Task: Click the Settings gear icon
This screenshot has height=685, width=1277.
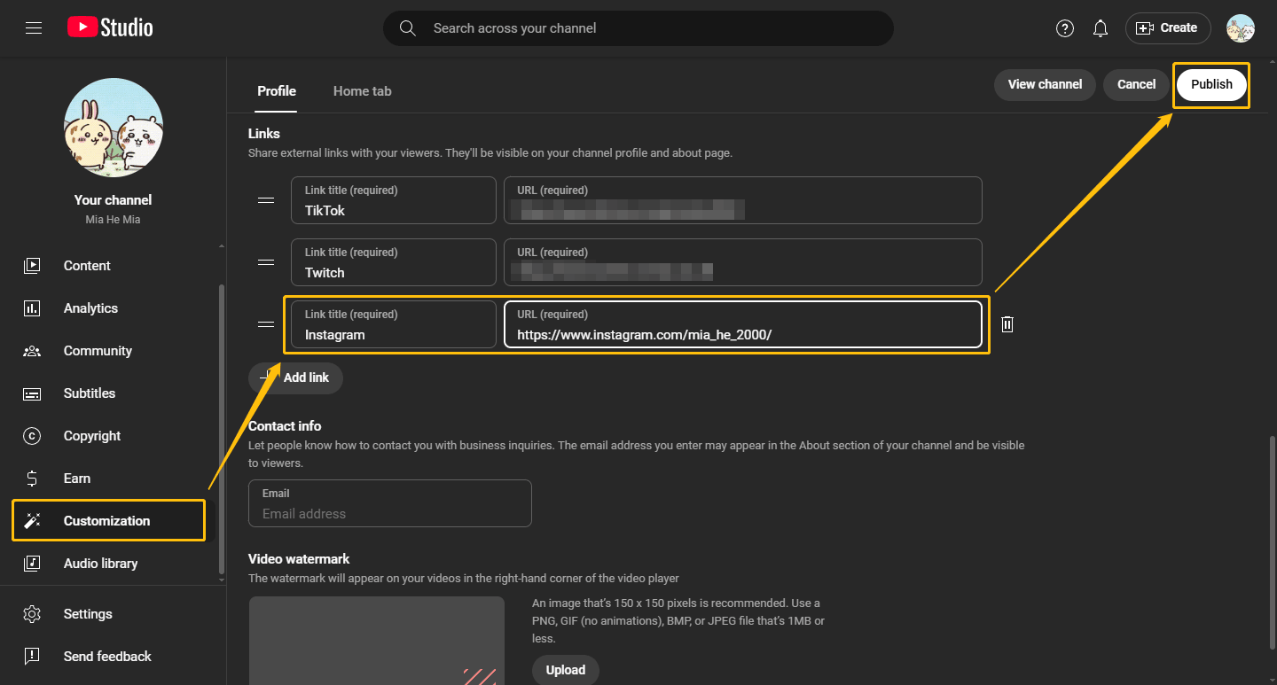Action: point(32,613)
